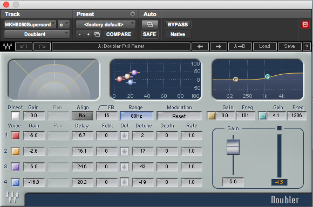Screen dimensions: 313x207
Task: Select orange voice ball in delay graph
Action: 127,76
